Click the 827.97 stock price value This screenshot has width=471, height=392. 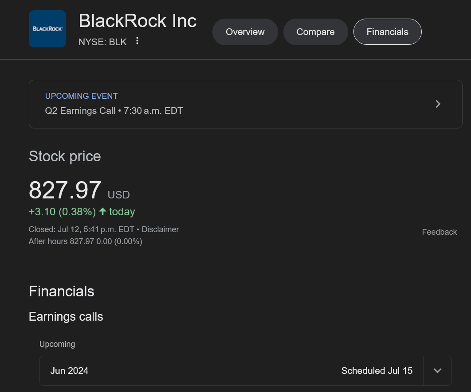click(x=65, y=190)
